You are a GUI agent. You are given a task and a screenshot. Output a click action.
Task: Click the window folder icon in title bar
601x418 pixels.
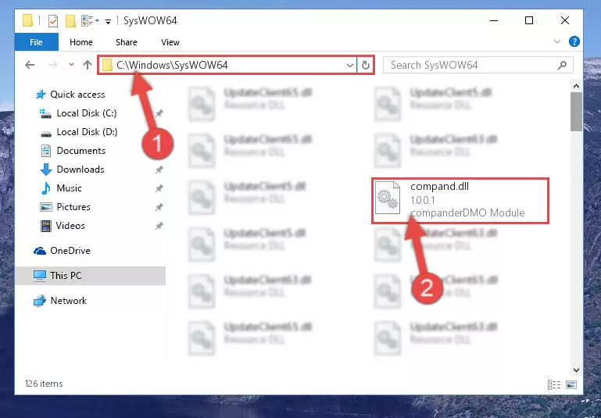coord(27,20)
